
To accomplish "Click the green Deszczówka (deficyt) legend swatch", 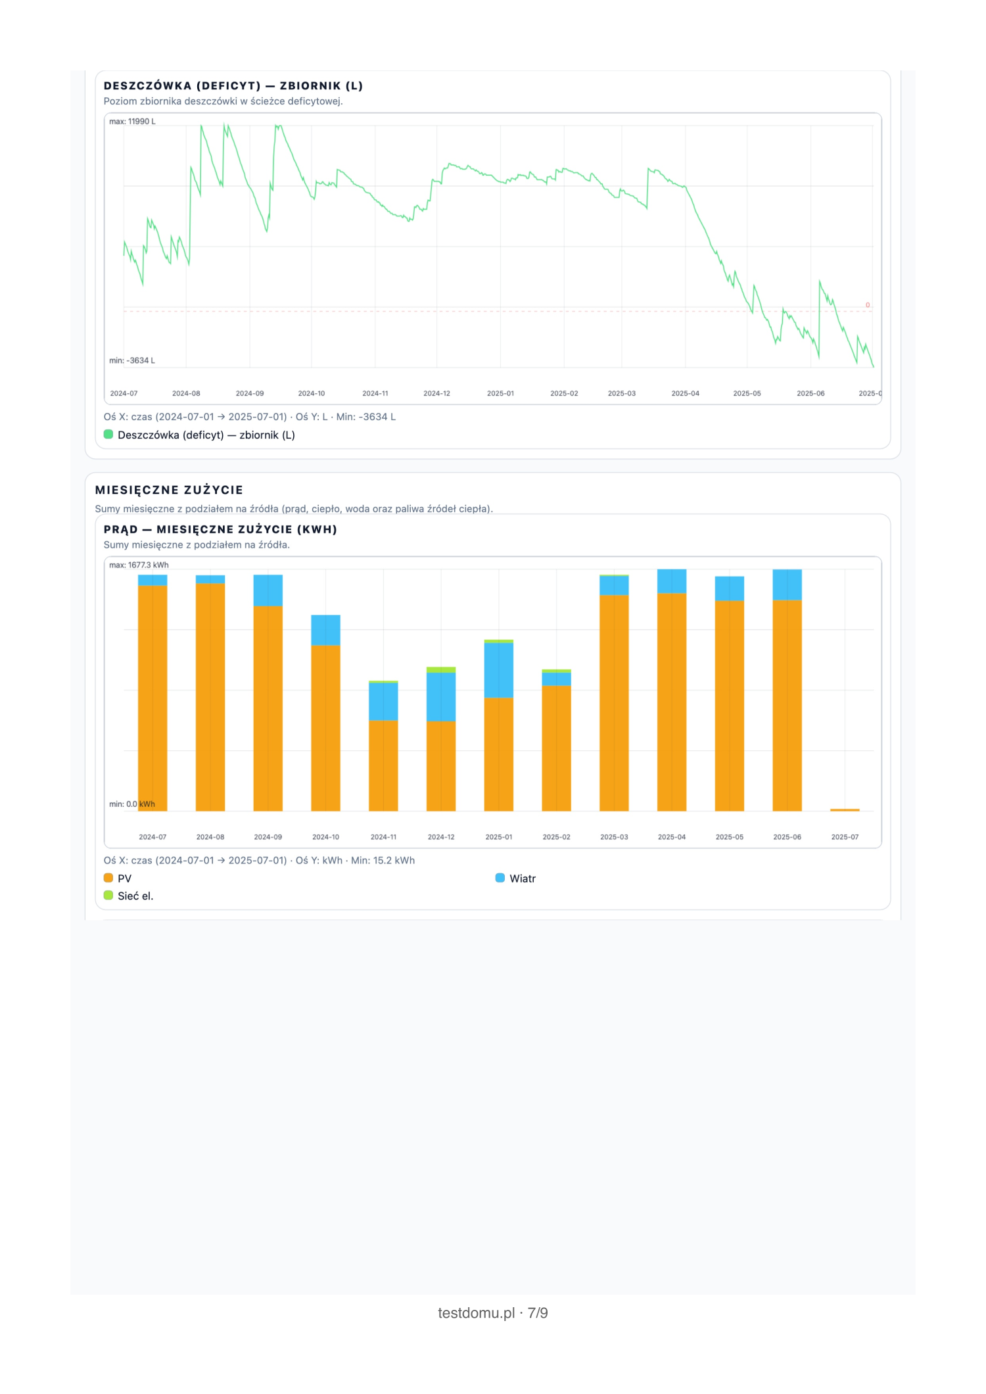I will click(x=108, y=435).
